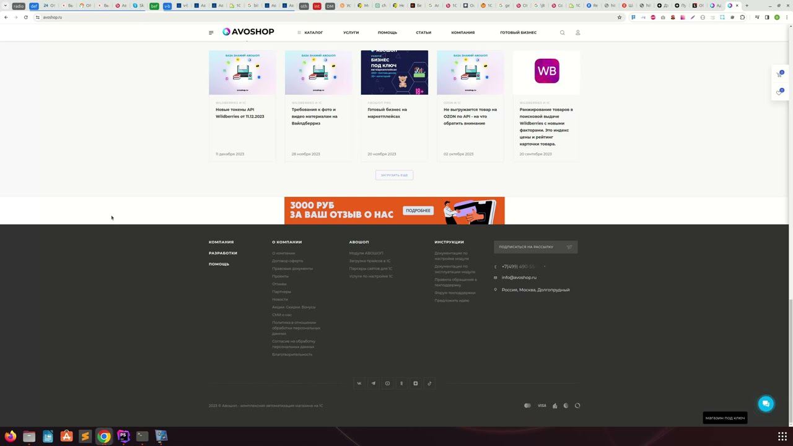793x446 pixels.
Task: Open the live chat bubble button
Action: click(x=766, y=404)
